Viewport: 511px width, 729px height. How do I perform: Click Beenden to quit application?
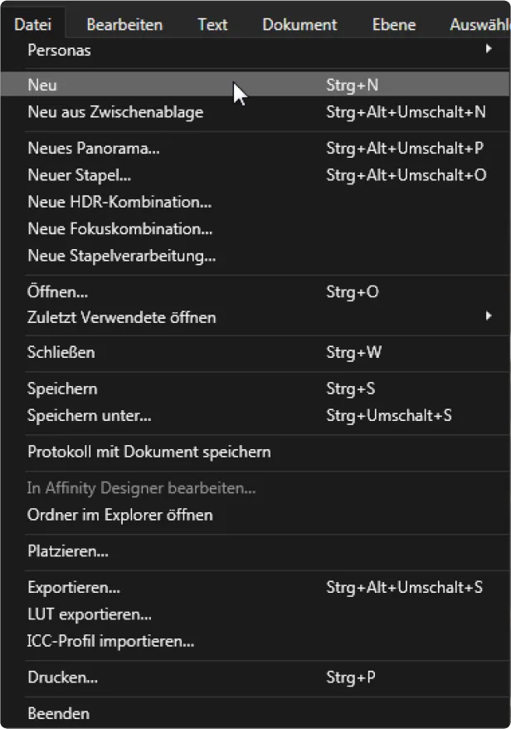coord(59,713)
